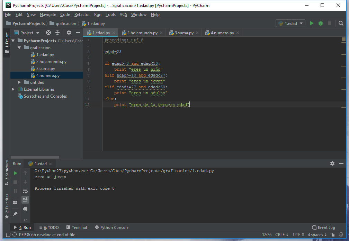Print the Run console output
This screenshot has width=349, height=241.
click(x=25, y=209)
